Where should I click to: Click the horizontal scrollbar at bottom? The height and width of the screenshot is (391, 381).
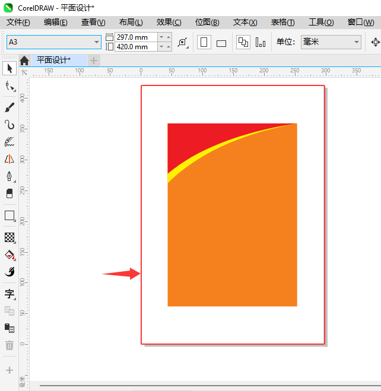click(x=210, y=386)
